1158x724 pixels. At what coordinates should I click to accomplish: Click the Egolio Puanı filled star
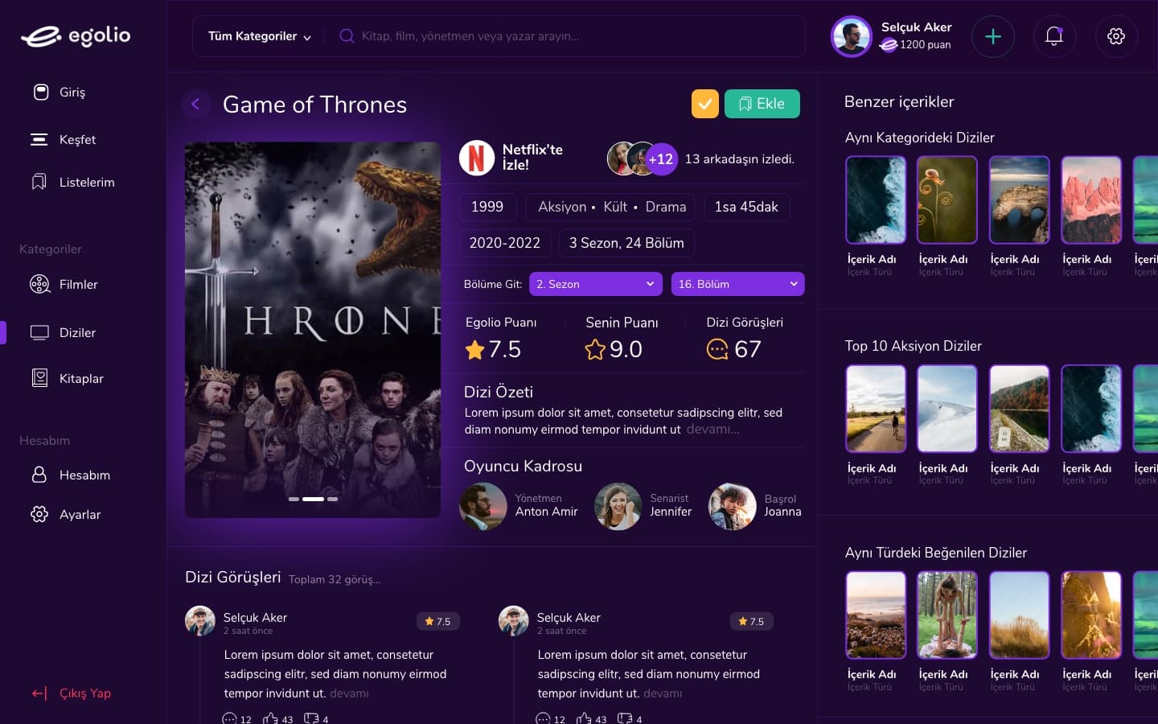[x=475, y=350]
